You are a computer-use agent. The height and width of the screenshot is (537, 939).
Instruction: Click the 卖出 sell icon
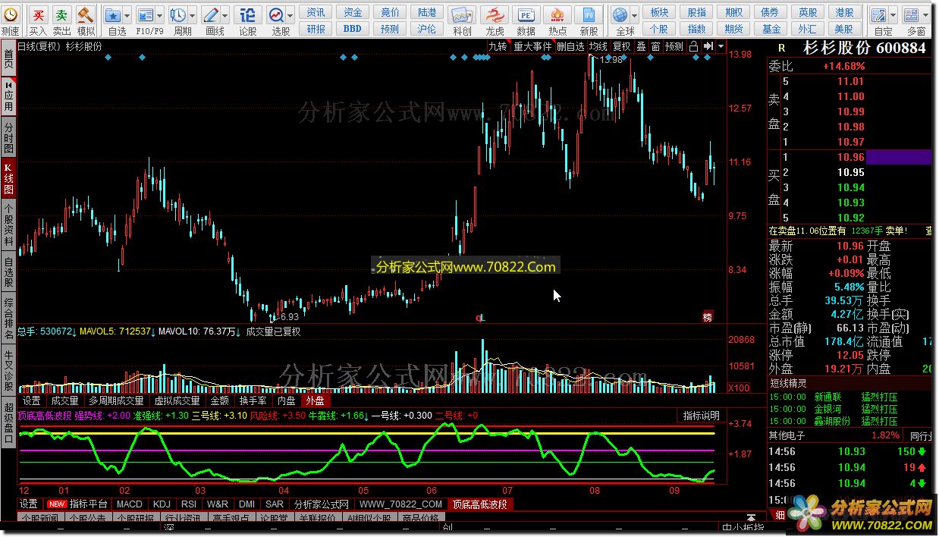[x=62, y=14]
